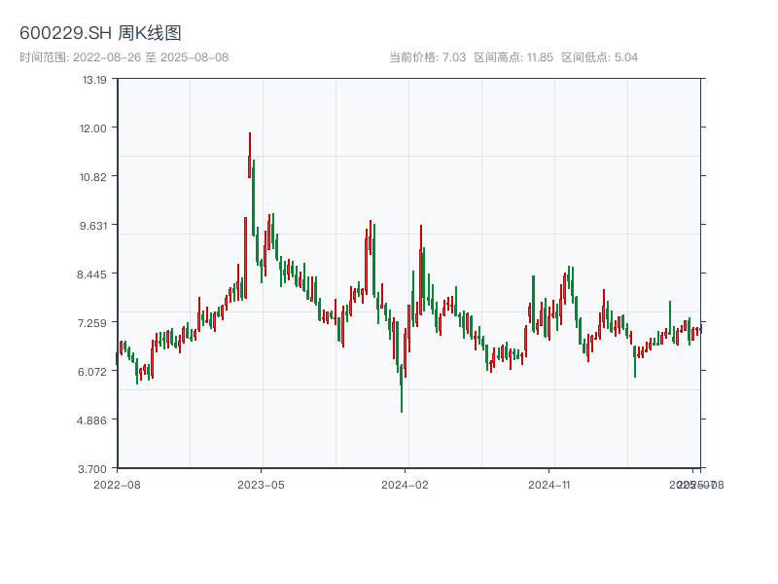Click the 2022-08 x-axis date label
This screenshot has width=778, height=584.
(117, 484)
